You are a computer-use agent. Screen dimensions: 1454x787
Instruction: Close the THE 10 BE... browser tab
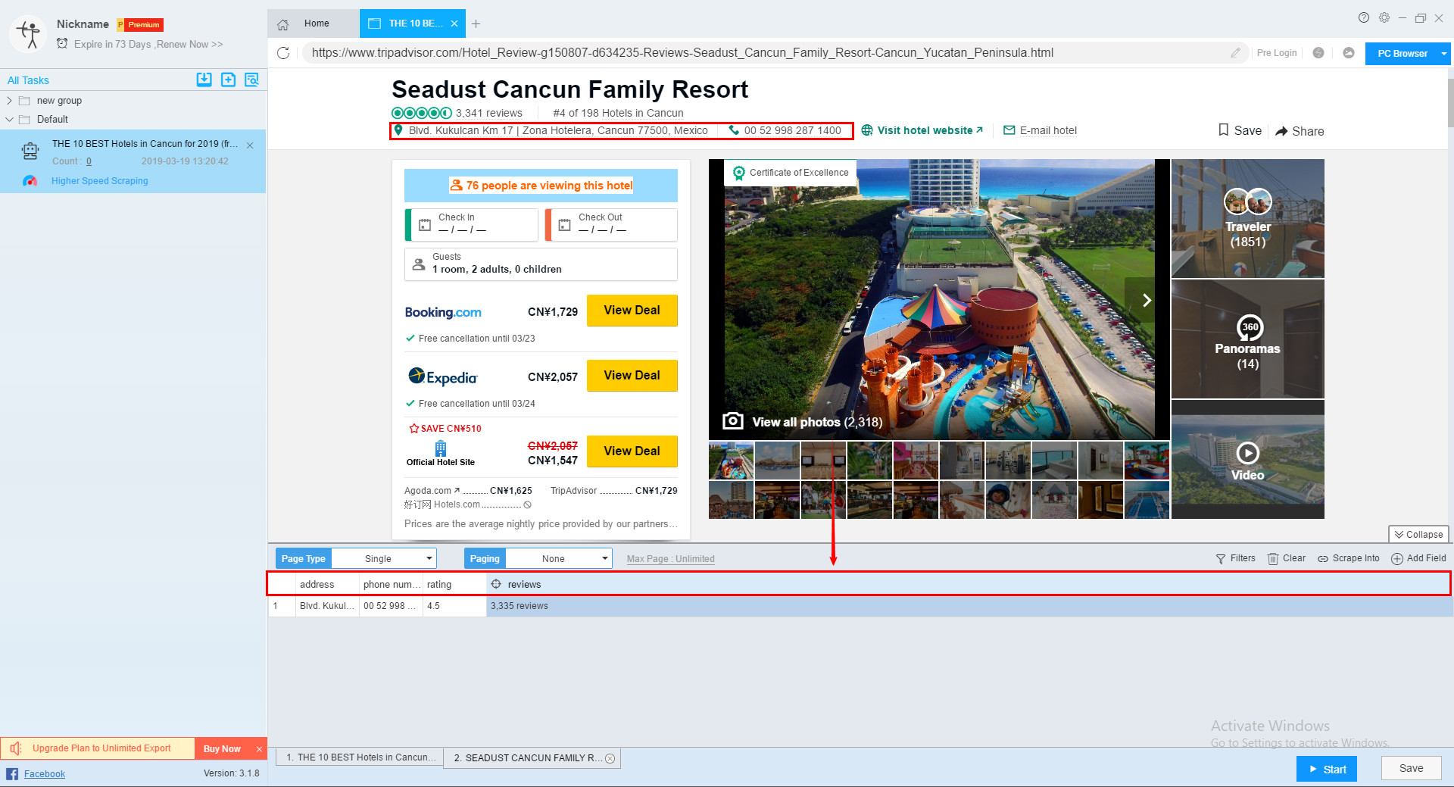[454, 23]
